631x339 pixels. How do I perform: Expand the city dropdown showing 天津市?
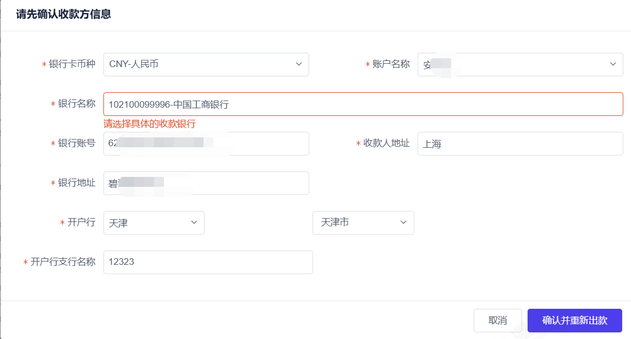358,223
